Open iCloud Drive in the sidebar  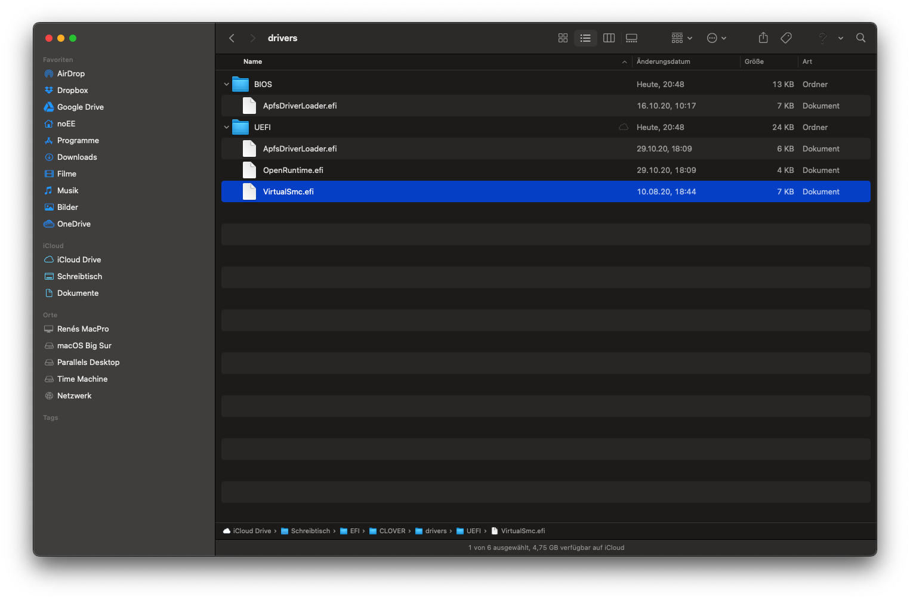coord(79,259)
